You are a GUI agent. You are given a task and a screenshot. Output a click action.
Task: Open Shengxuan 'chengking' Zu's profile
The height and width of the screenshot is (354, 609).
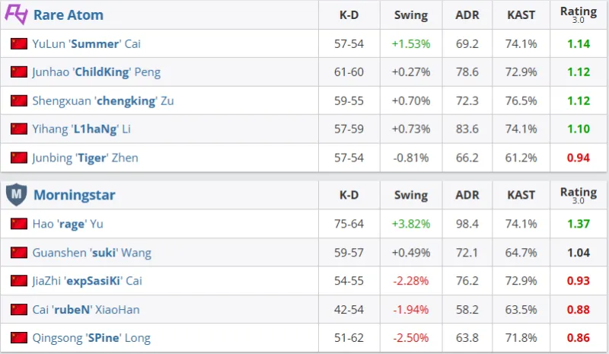click(x=103, y=100)
